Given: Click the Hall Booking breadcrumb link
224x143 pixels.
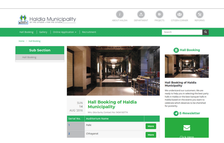Looking at the screenshot, I should click(x=34, y=41).
